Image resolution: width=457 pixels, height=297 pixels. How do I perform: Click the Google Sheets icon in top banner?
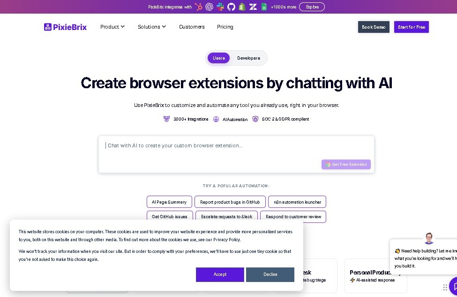tap(264, 7)
